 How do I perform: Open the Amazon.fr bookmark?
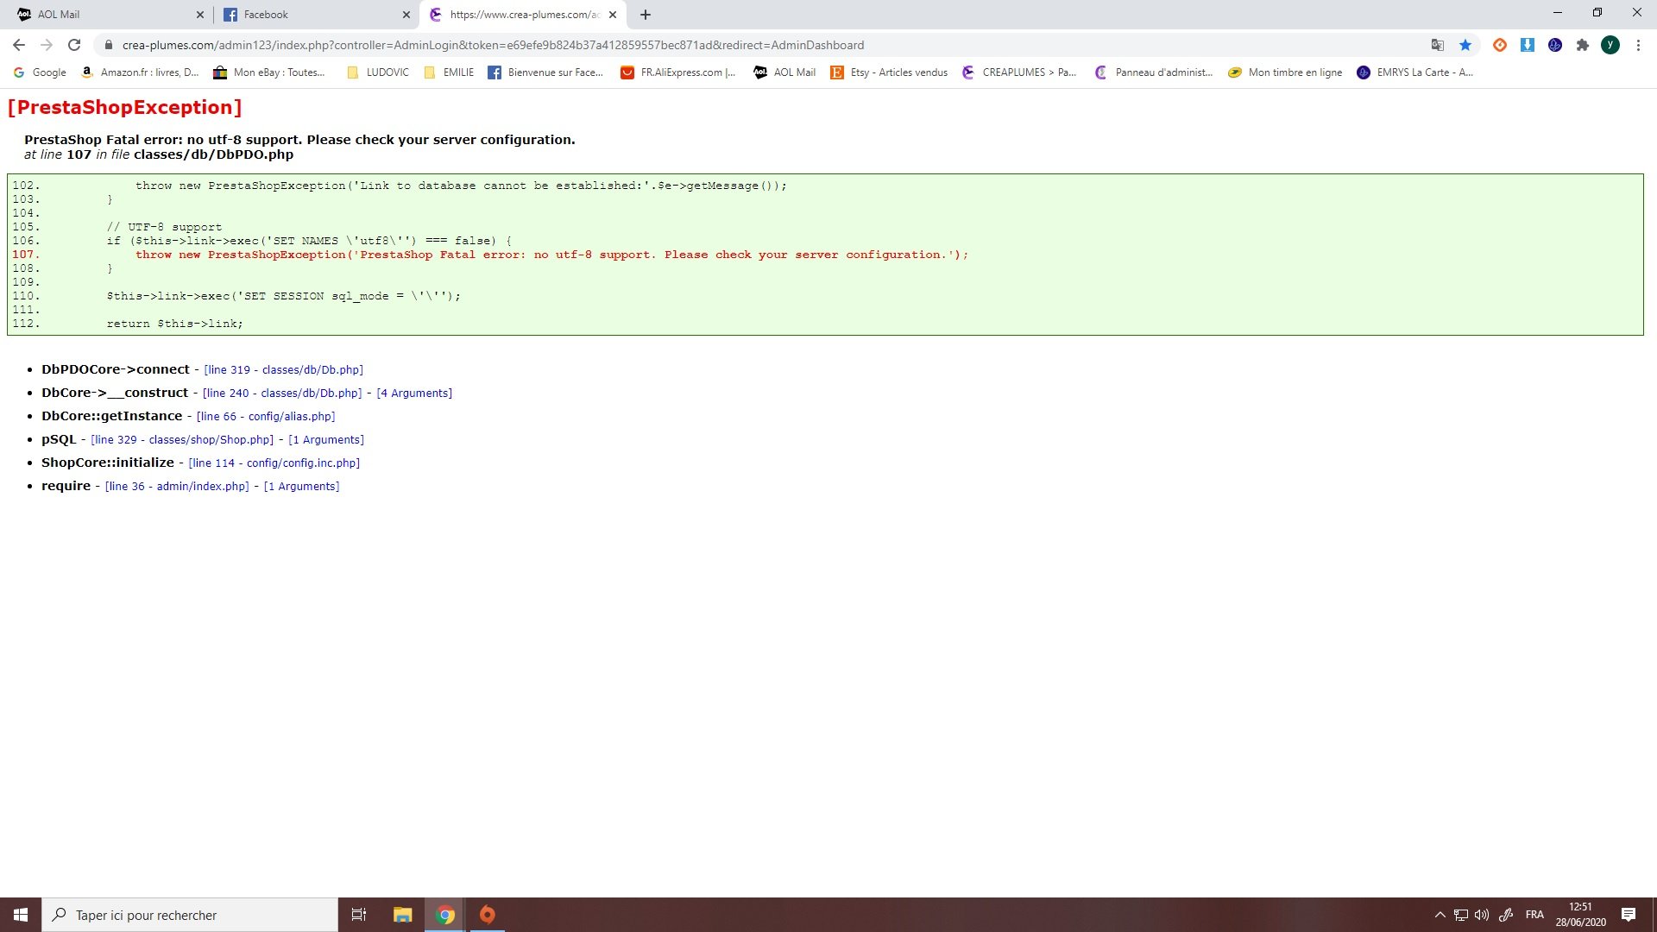140,72
